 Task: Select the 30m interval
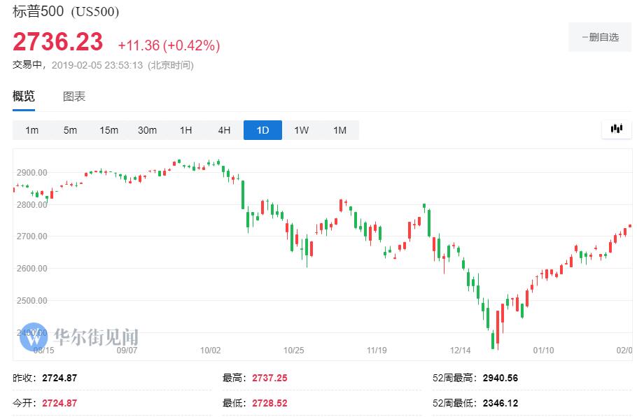pyautogui.click(x=147, y=130)
